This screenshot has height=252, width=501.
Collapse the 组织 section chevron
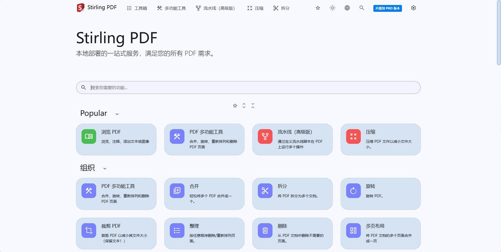point(105,168)
